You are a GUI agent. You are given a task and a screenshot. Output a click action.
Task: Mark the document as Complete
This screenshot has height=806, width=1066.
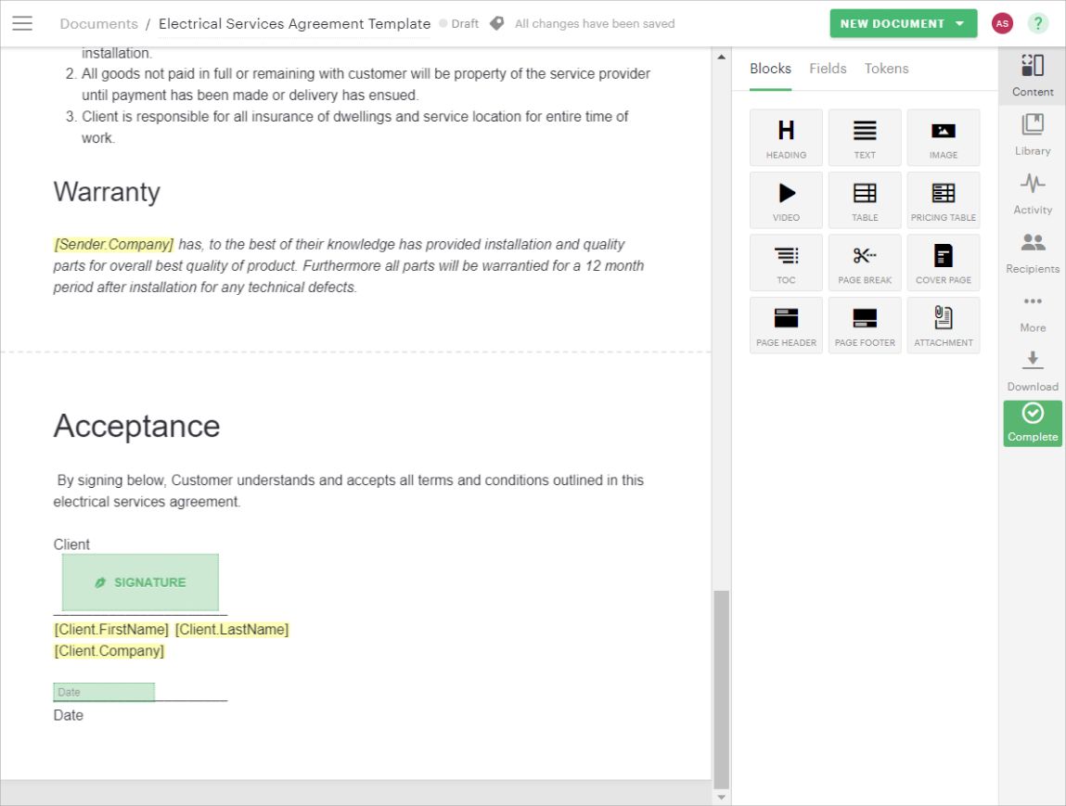click(x=1032, y=423)
